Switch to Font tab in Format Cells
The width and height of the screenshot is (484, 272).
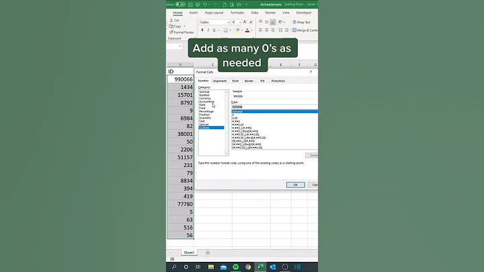(235, 81)
